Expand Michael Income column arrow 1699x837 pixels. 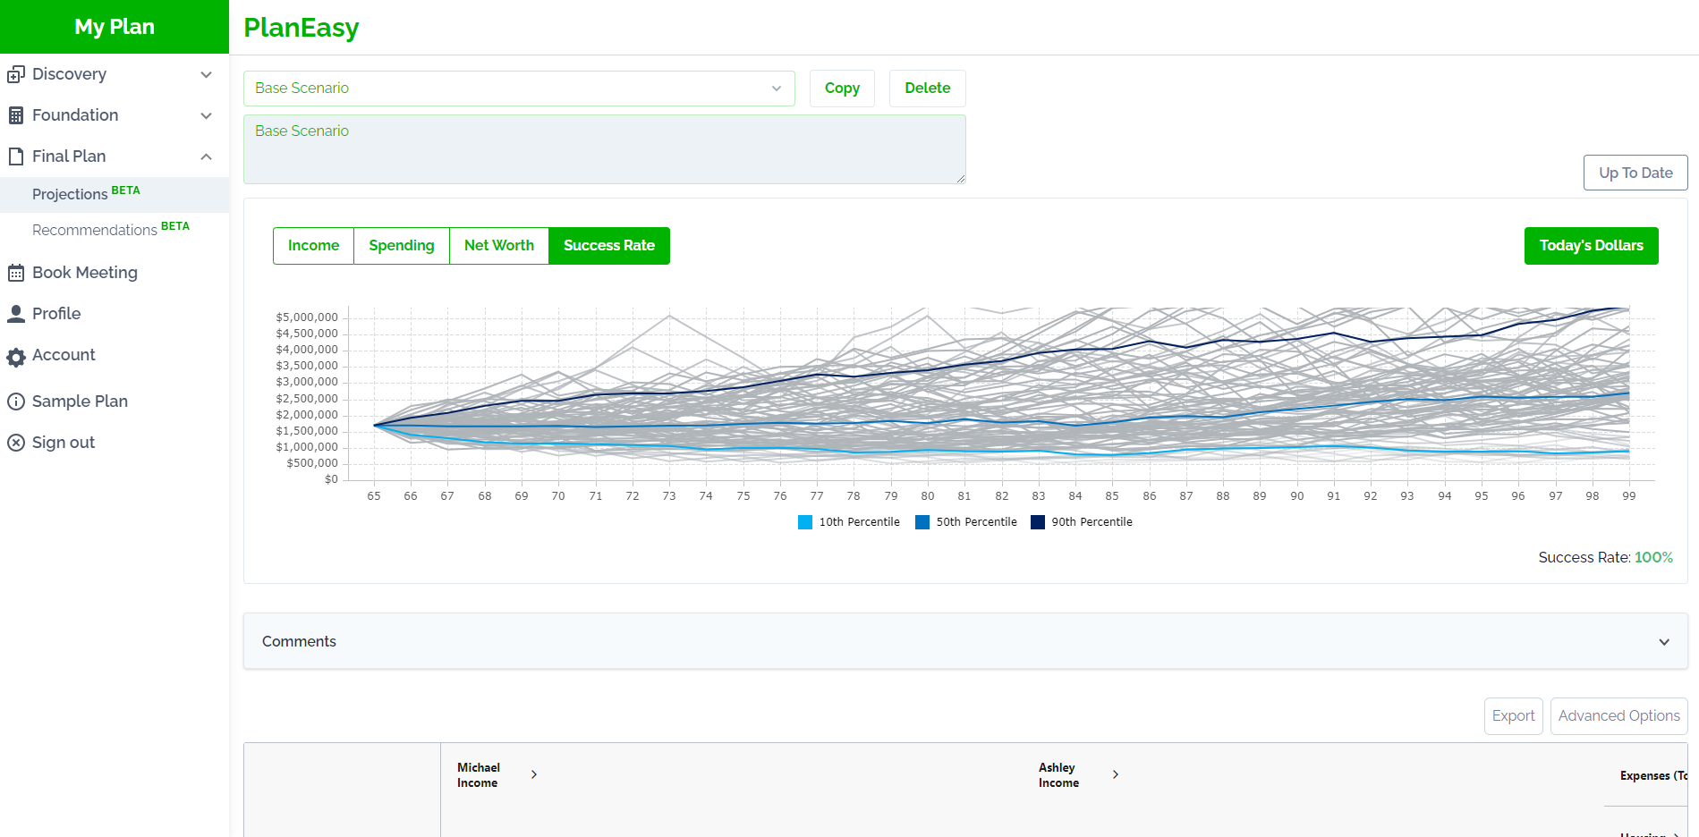[x=534, y=774]
